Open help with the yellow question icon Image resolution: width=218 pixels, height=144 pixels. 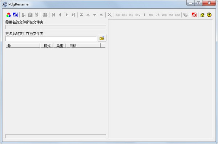[209, 15]
